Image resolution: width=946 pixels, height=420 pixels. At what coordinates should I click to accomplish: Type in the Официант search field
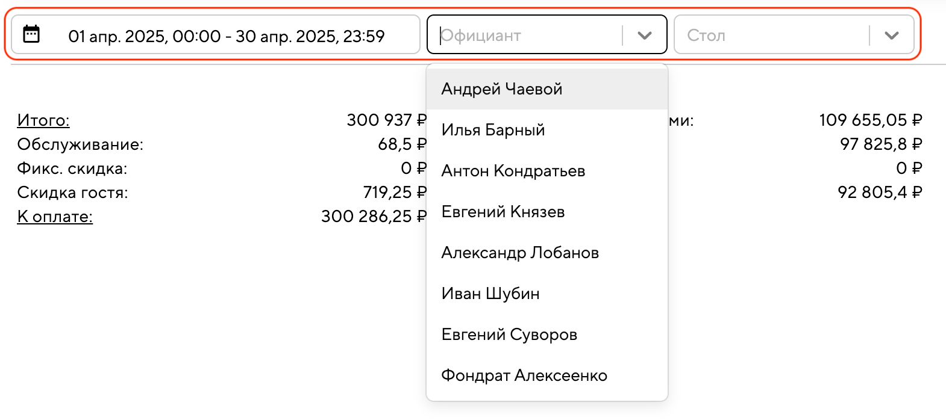(524, 36)
